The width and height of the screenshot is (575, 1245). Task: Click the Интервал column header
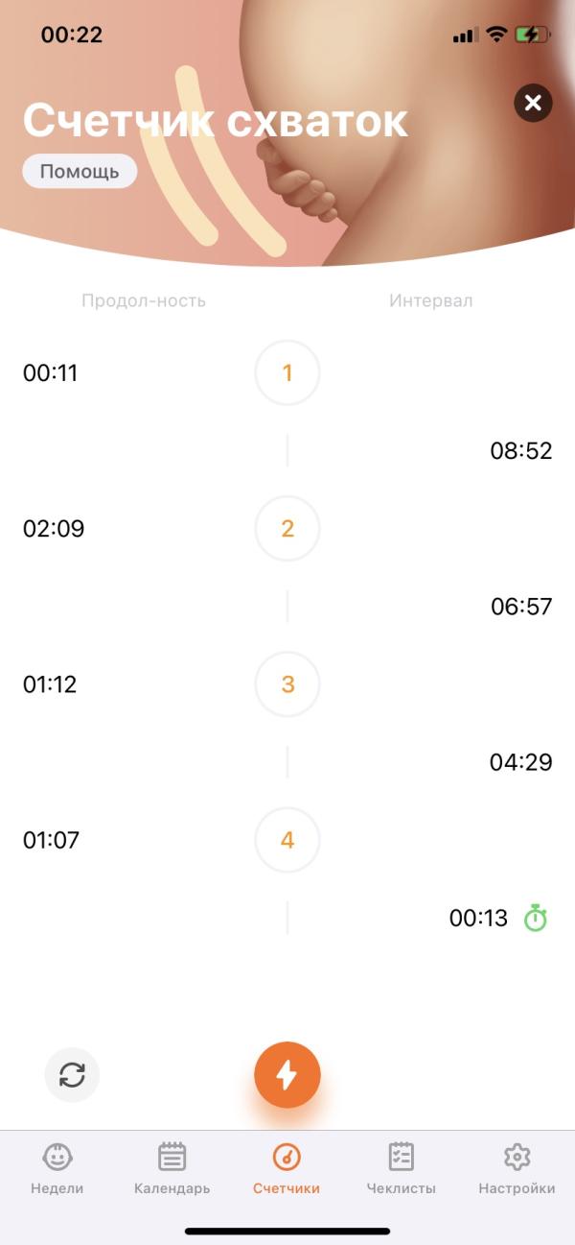click(431, 300)
